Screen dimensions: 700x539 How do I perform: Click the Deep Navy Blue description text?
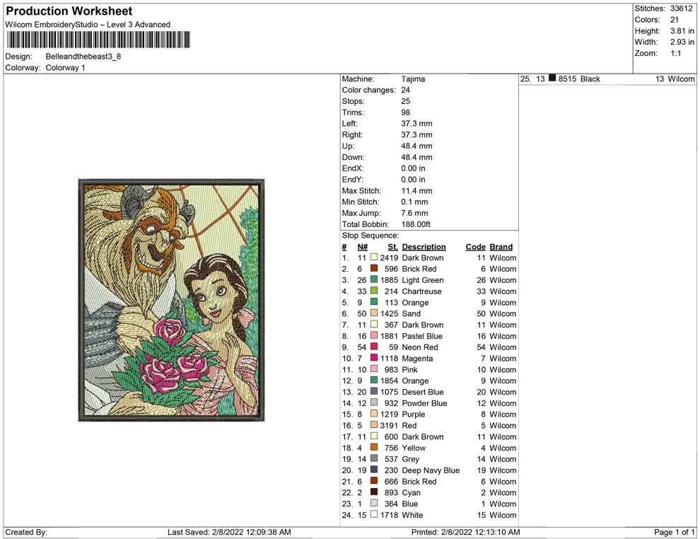431,470
